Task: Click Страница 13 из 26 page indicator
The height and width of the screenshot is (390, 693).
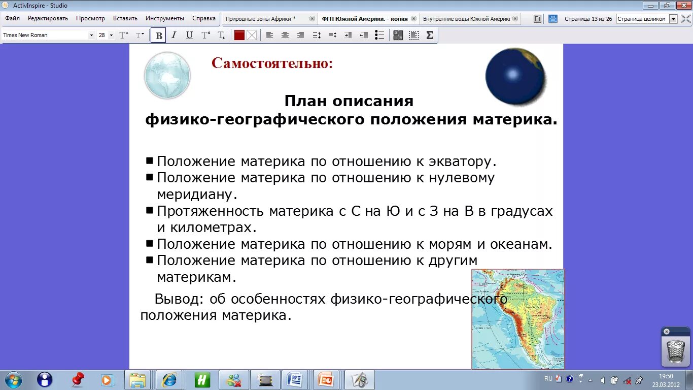Action: 588,19
